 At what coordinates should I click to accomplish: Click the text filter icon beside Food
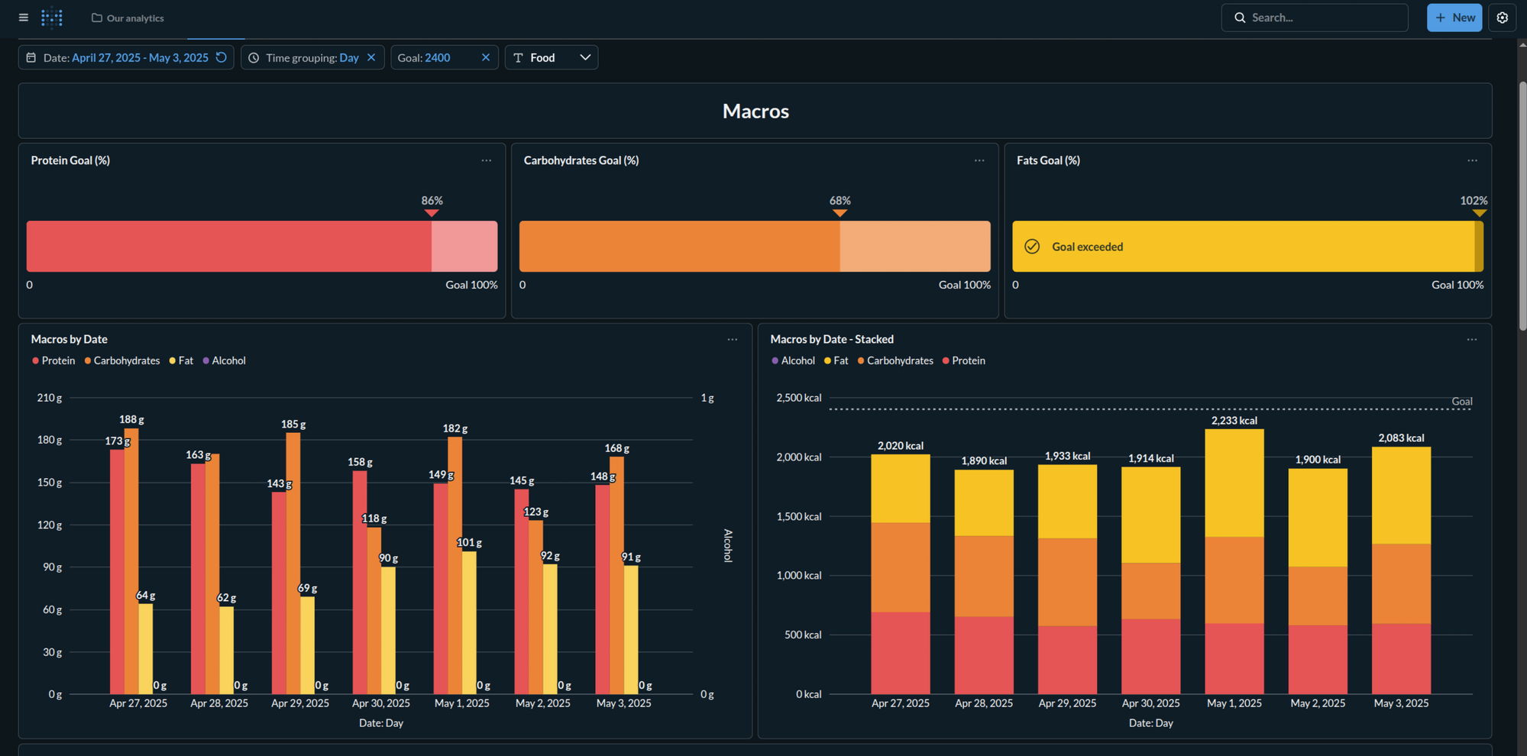tap(518, 57)
